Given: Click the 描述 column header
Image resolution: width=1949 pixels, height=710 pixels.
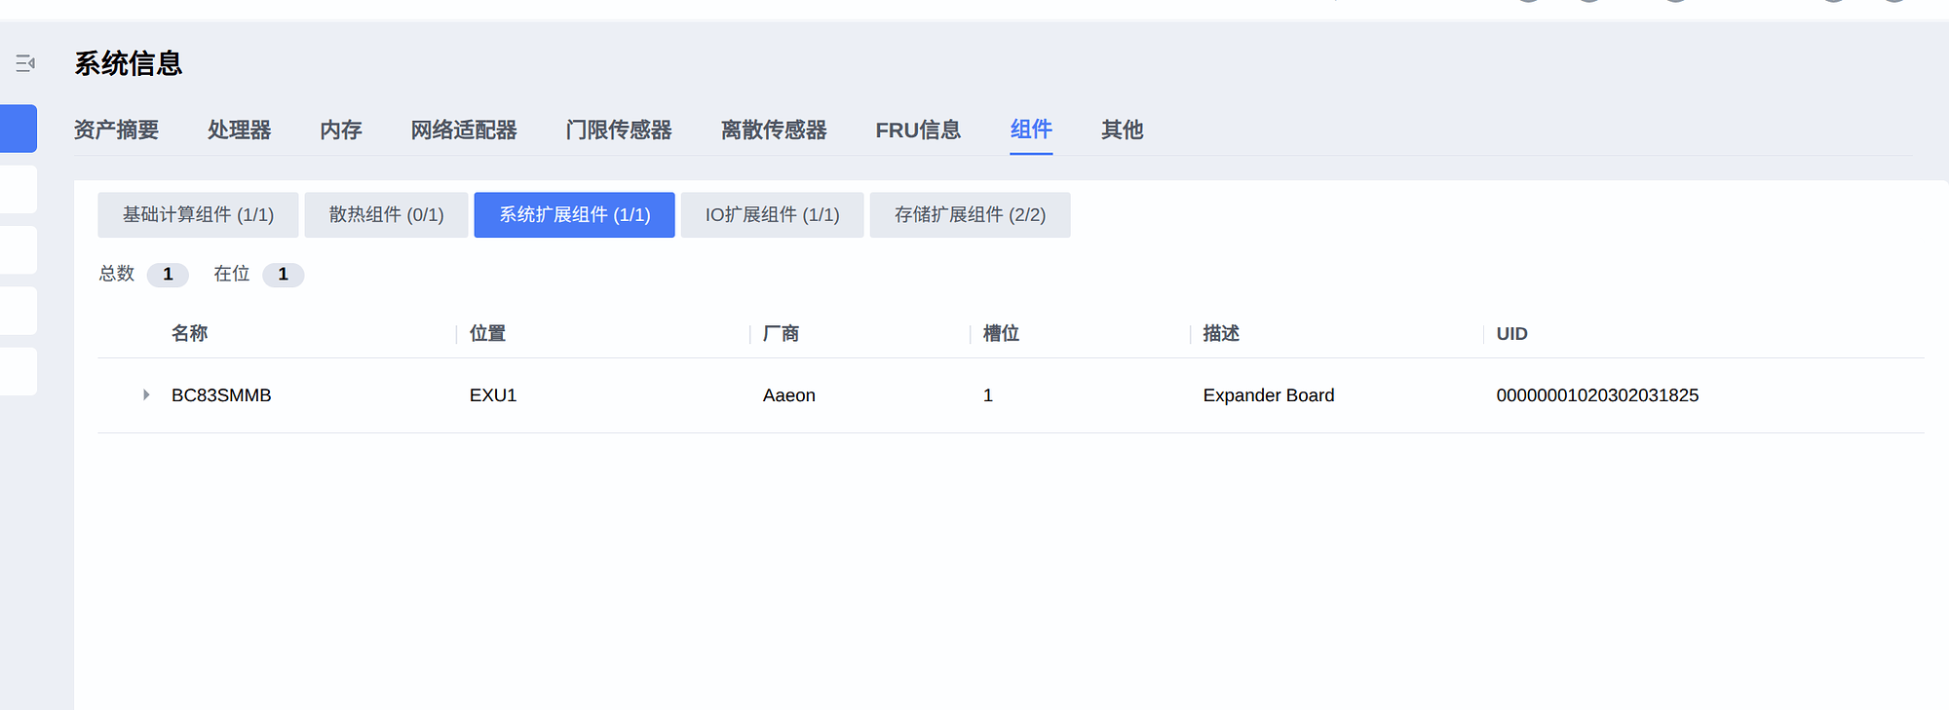Looking at the screenshot, I should pyautogui.click(x=1221, y=333).
